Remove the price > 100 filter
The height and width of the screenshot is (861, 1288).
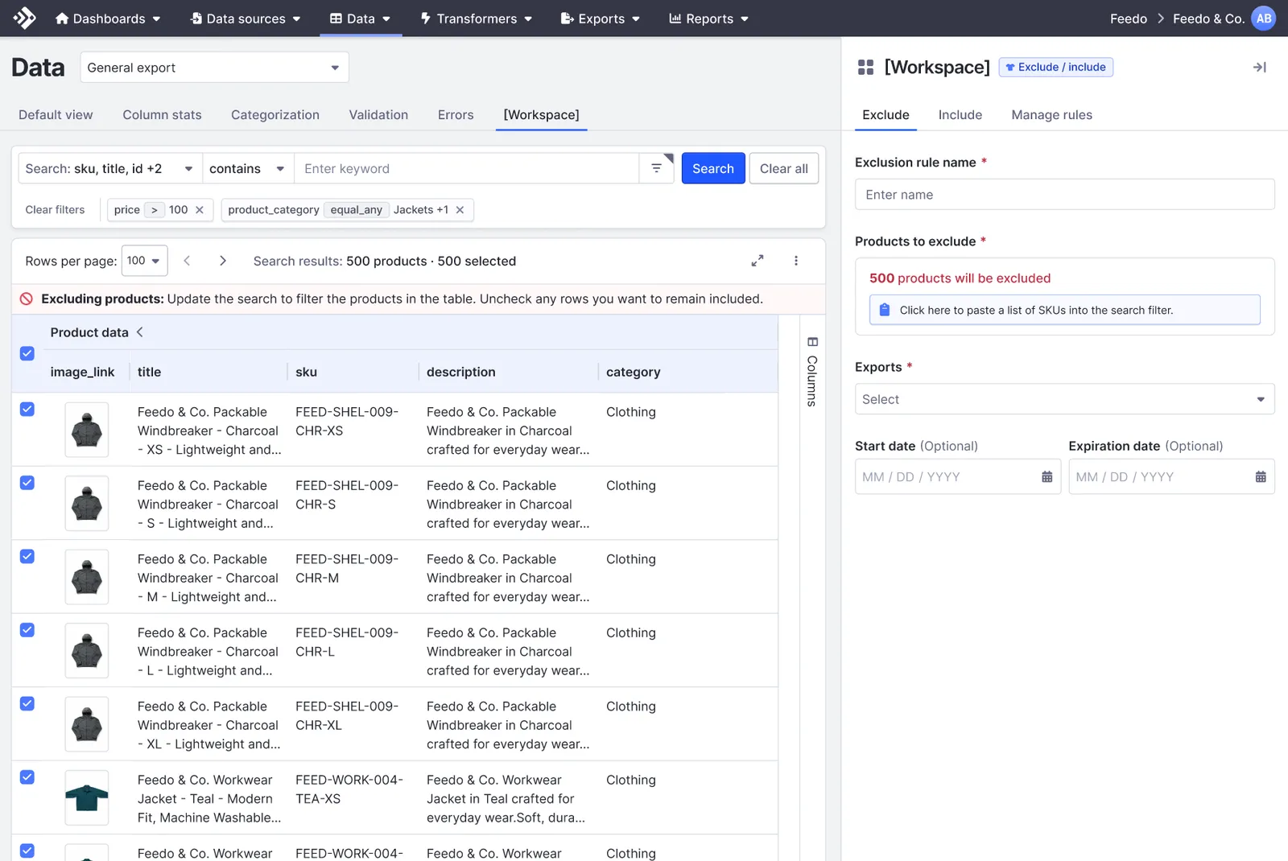[x=200, y=210]
